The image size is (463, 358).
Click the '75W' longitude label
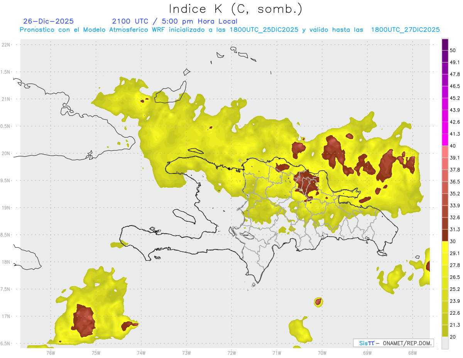tap(96, 353)
